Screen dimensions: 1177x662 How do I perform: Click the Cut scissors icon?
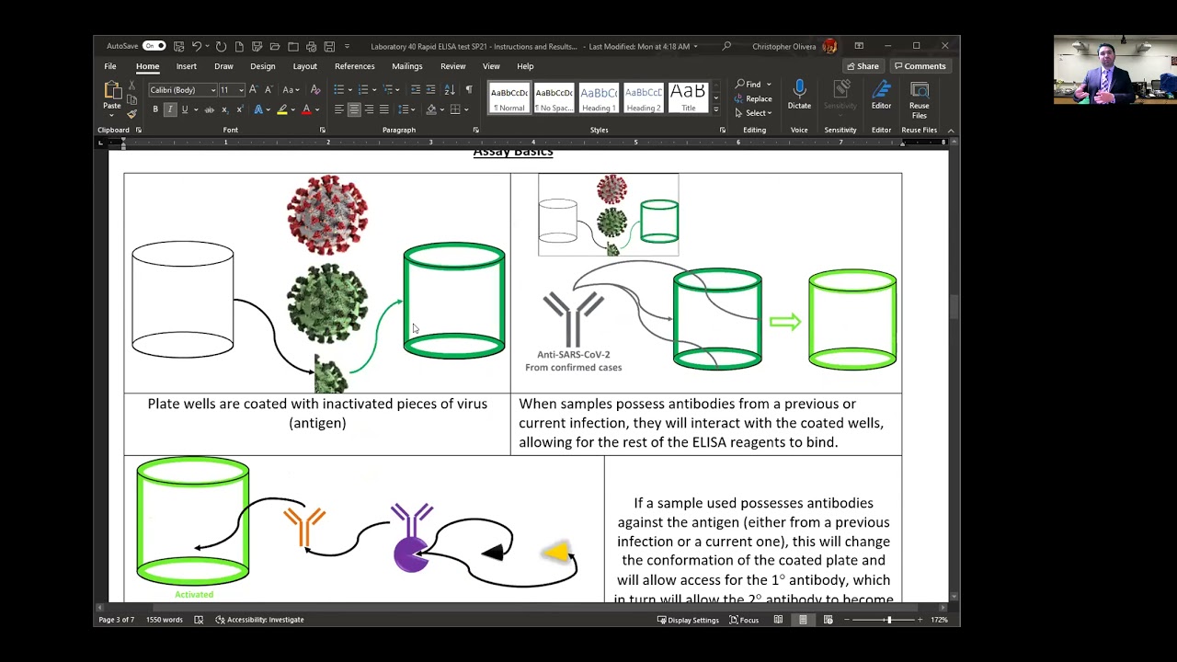click(x=131, y=85)
